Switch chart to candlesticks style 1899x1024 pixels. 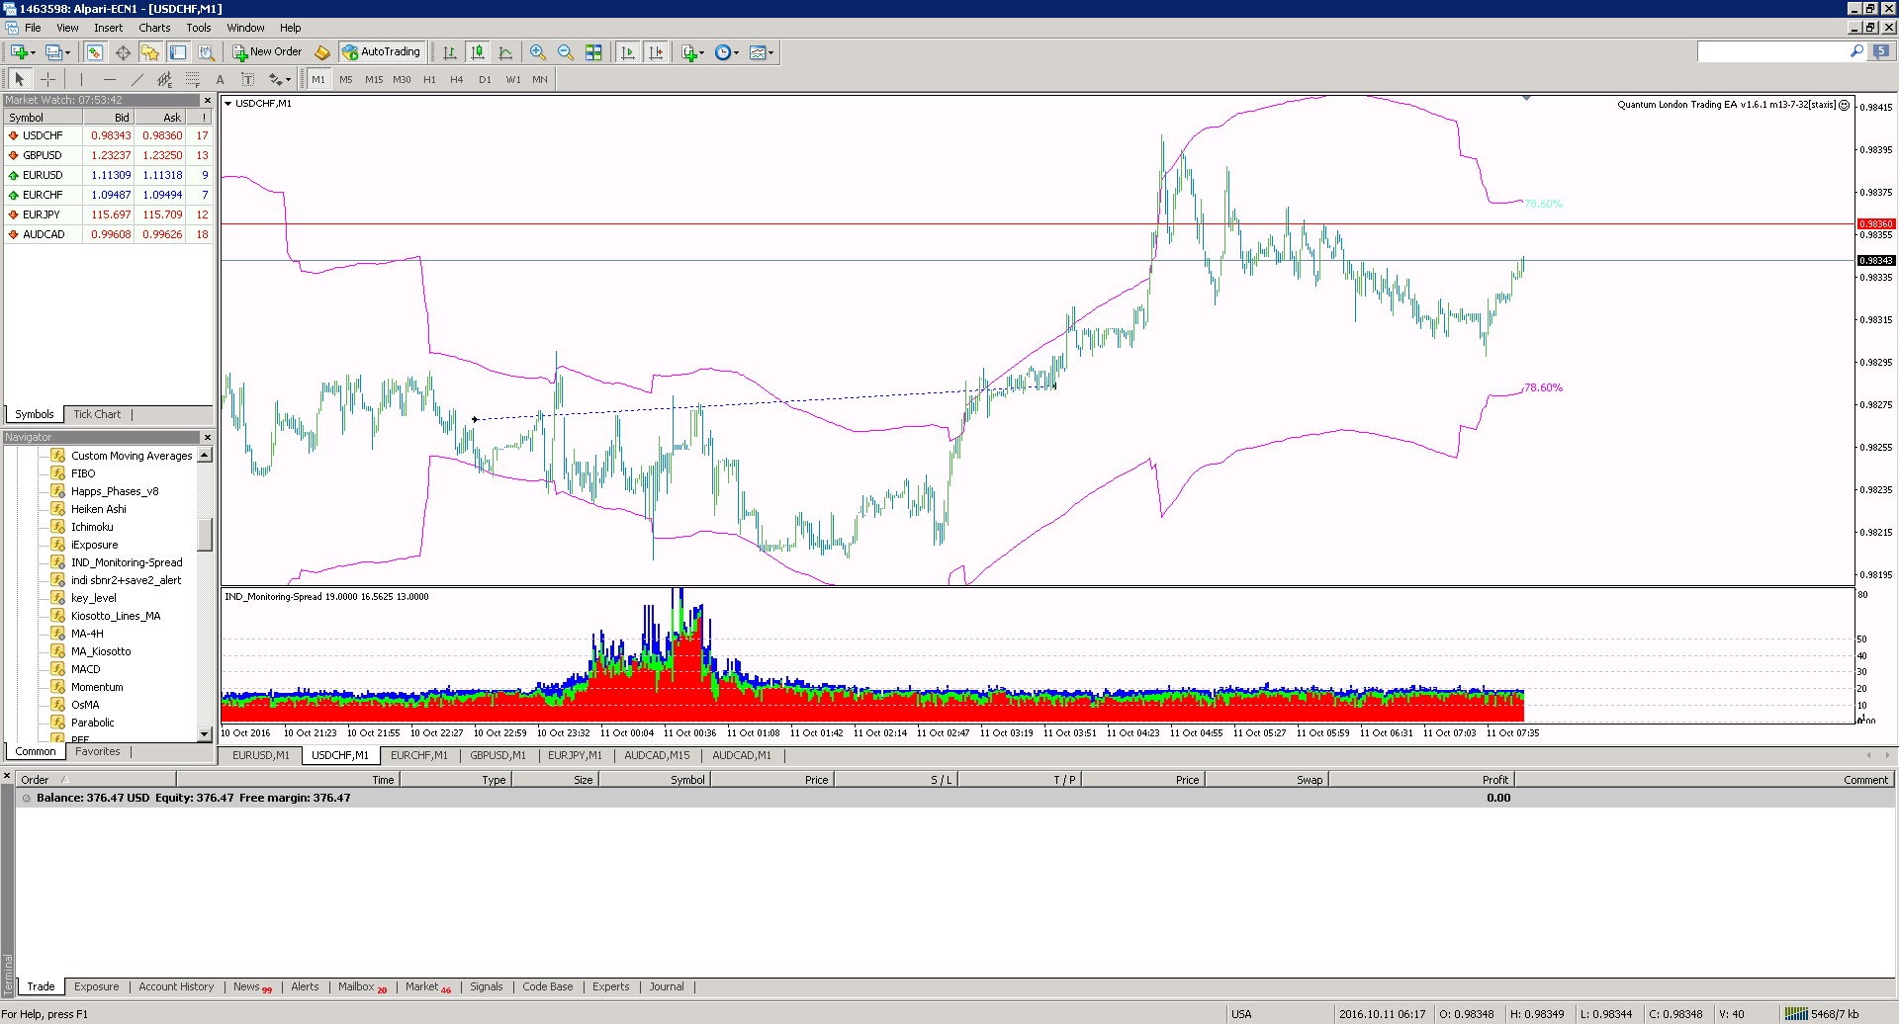[478, 52]
